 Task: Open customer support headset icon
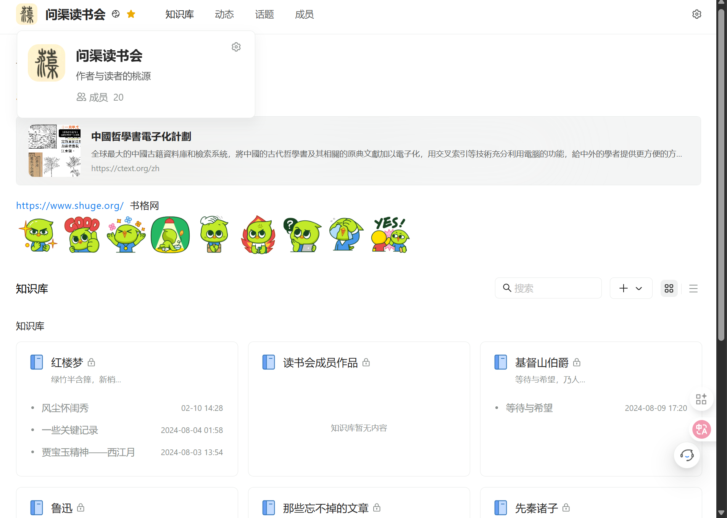[x=687, y=455]
